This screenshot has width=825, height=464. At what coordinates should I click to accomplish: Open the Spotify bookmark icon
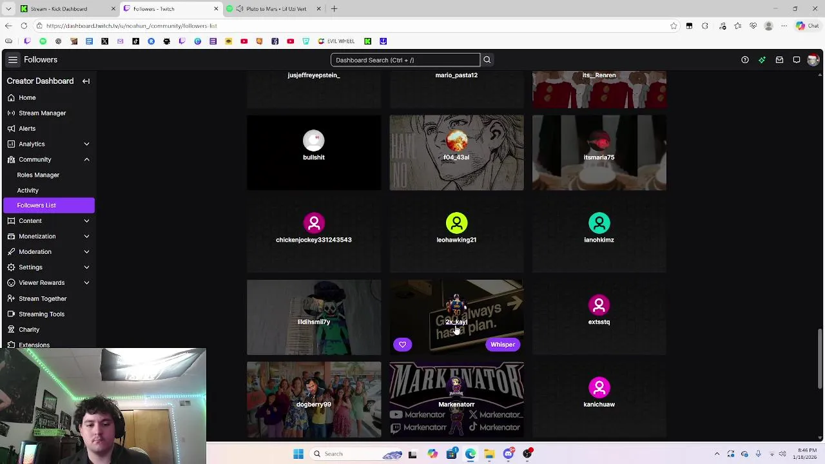tap(43, 41)
